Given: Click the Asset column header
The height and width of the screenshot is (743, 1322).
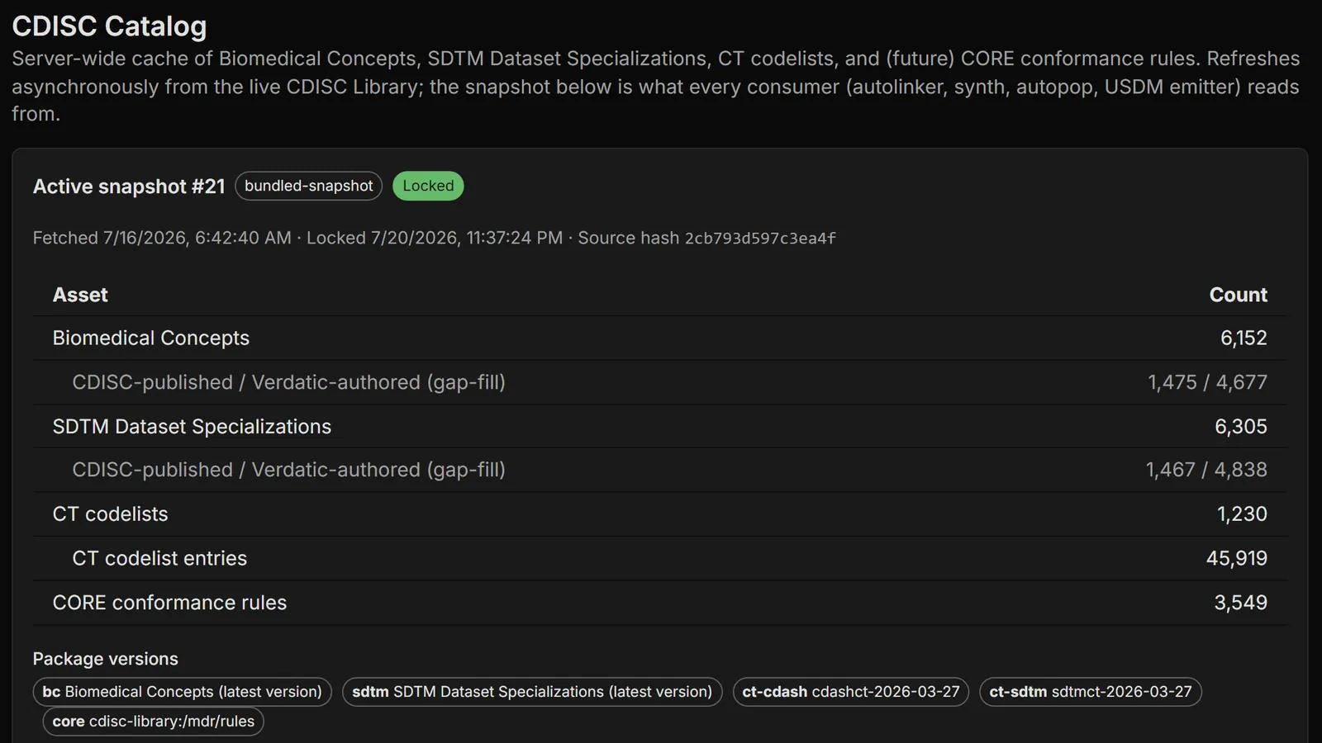Looking at the screenshot, I should (80, 295).
